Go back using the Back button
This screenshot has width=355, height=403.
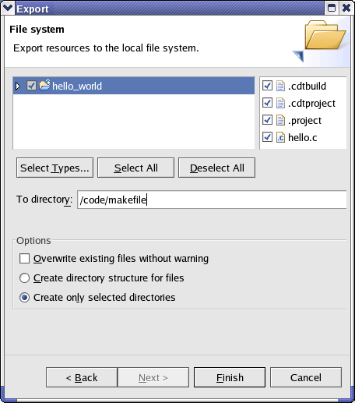click(x=82, y=377)
